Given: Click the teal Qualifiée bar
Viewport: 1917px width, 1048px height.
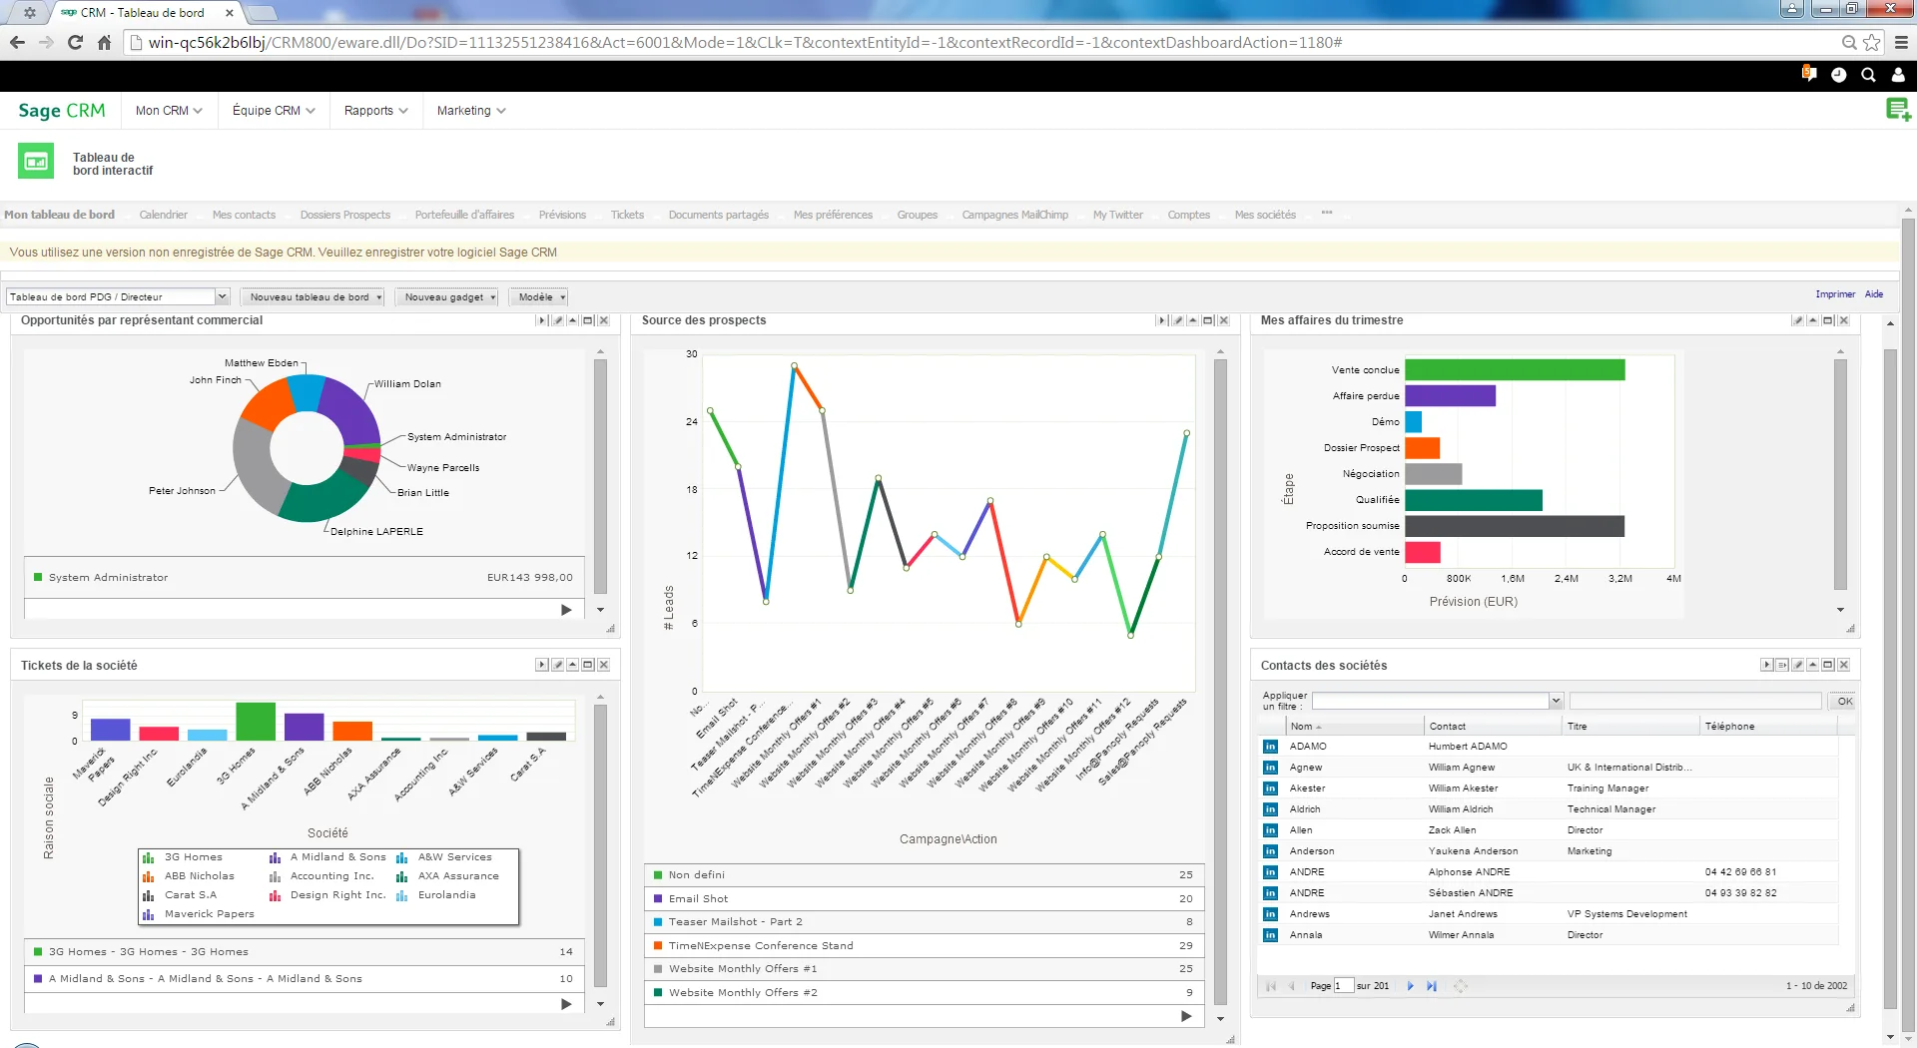Looking at the screenshot, I should point(1473,500).
